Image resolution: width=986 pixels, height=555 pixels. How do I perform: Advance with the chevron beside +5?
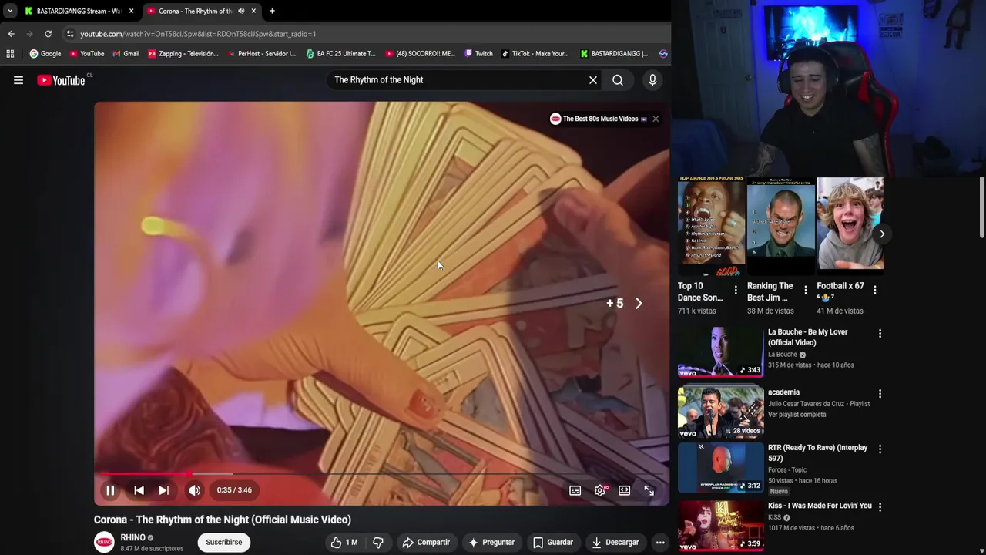tap(639, 304)
